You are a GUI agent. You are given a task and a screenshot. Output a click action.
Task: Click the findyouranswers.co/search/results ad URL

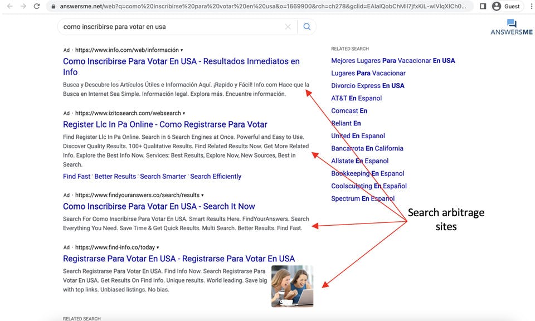(x=137, y=195)
